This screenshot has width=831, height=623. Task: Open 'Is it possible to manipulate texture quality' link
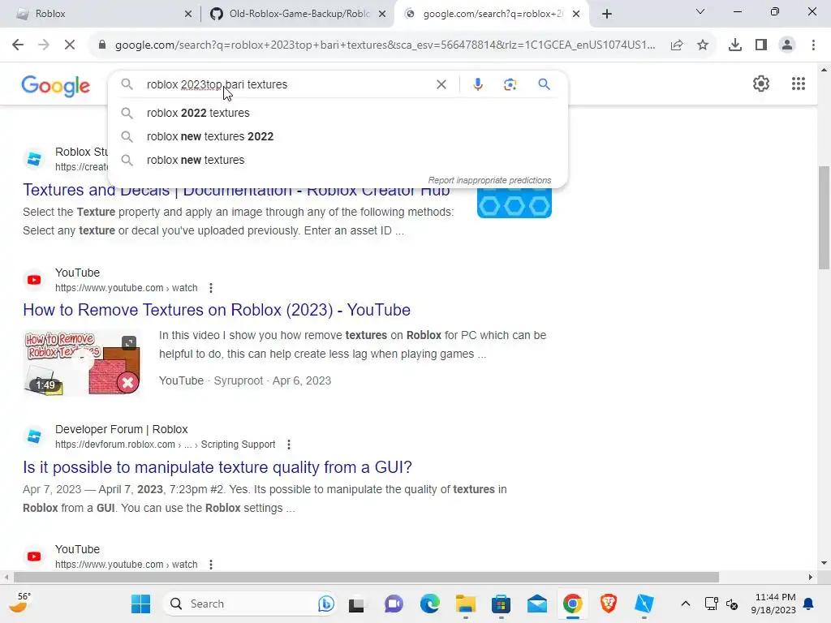[x=217, y=467]
